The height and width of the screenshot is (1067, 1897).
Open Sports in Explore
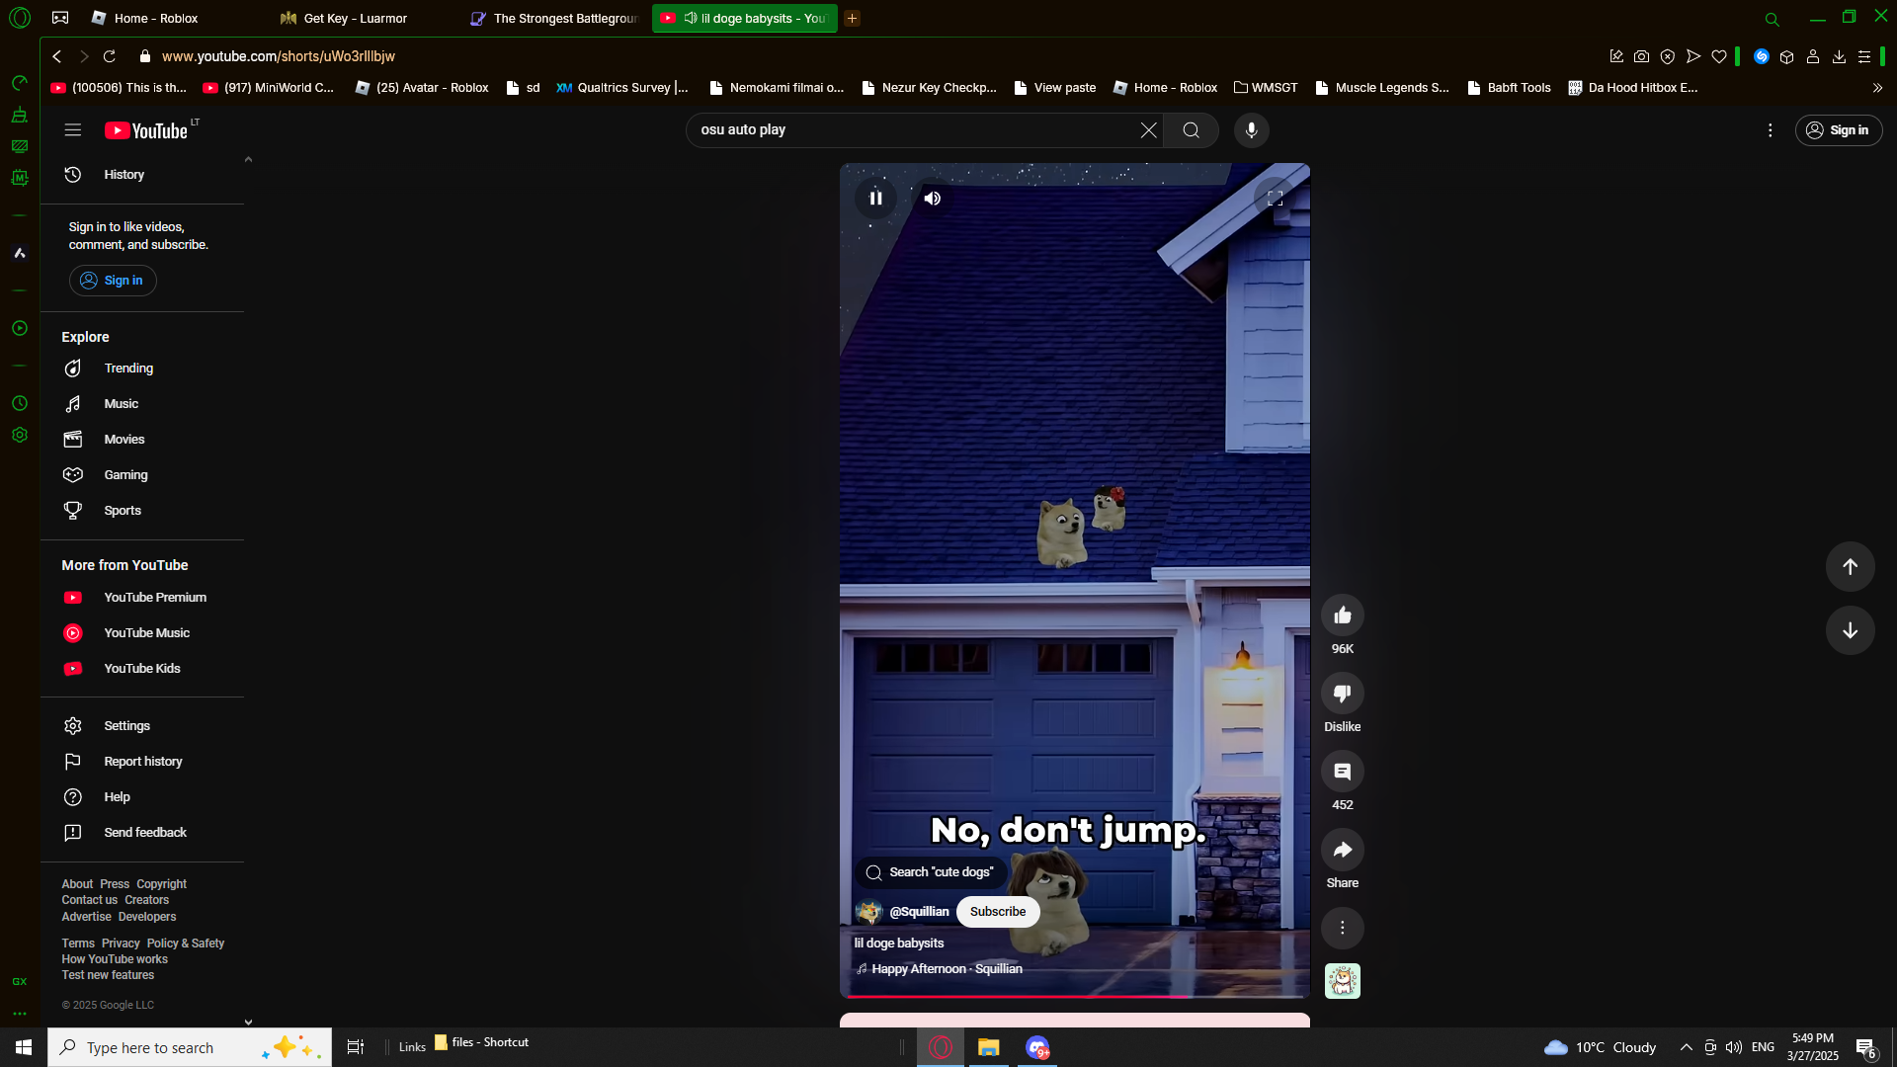point(143,511)
